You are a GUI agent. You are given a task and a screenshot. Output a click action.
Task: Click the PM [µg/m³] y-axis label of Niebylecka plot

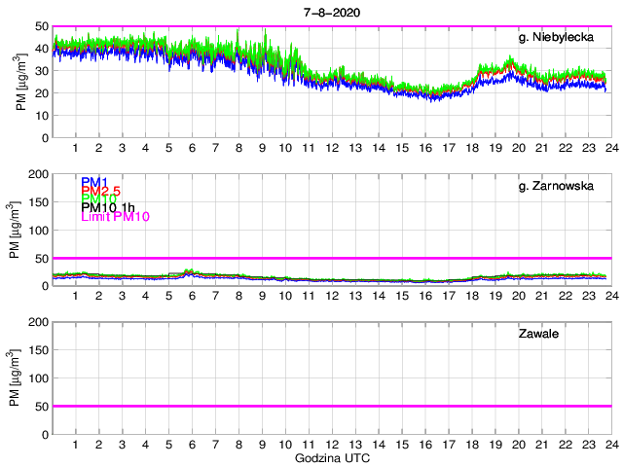point(21,82)
